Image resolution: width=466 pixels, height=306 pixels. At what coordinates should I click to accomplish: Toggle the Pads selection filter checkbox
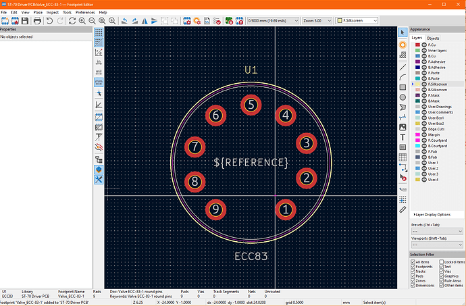[413, 276]
